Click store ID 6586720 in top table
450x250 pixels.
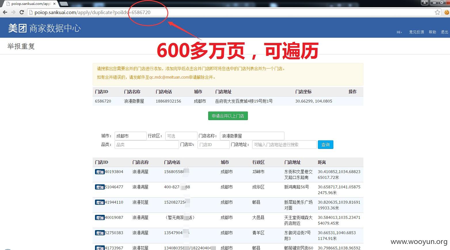[103, 101]
